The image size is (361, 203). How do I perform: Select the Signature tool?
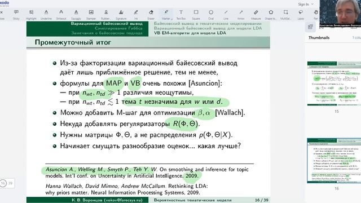click(x=121, y=14)
